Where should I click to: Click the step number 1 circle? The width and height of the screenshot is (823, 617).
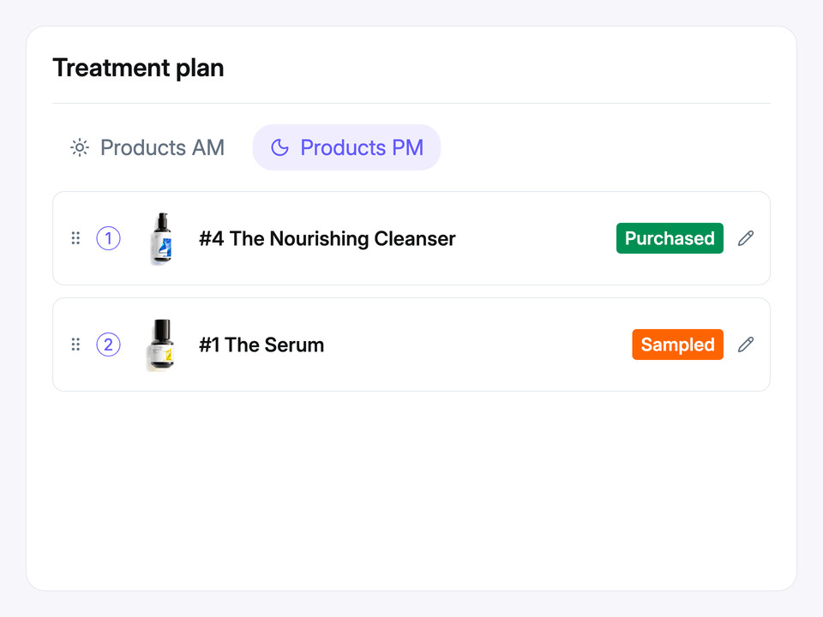pyautogui.click(x=109, y=238)
